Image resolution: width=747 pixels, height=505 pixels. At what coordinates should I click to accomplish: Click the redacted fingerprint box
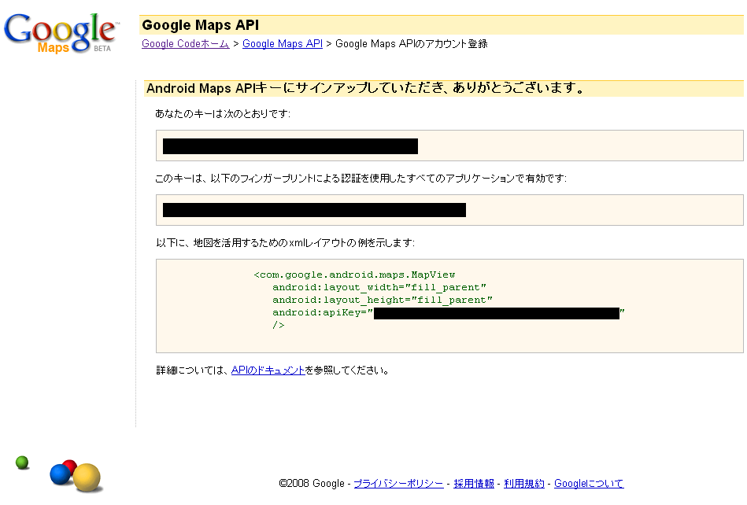pos(449,210)
